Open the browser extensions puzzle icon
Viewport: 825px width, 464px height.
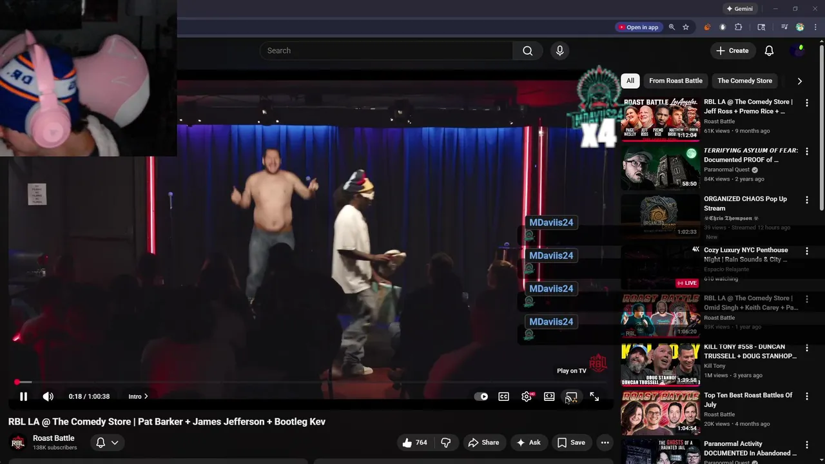[x=739, y=27]
